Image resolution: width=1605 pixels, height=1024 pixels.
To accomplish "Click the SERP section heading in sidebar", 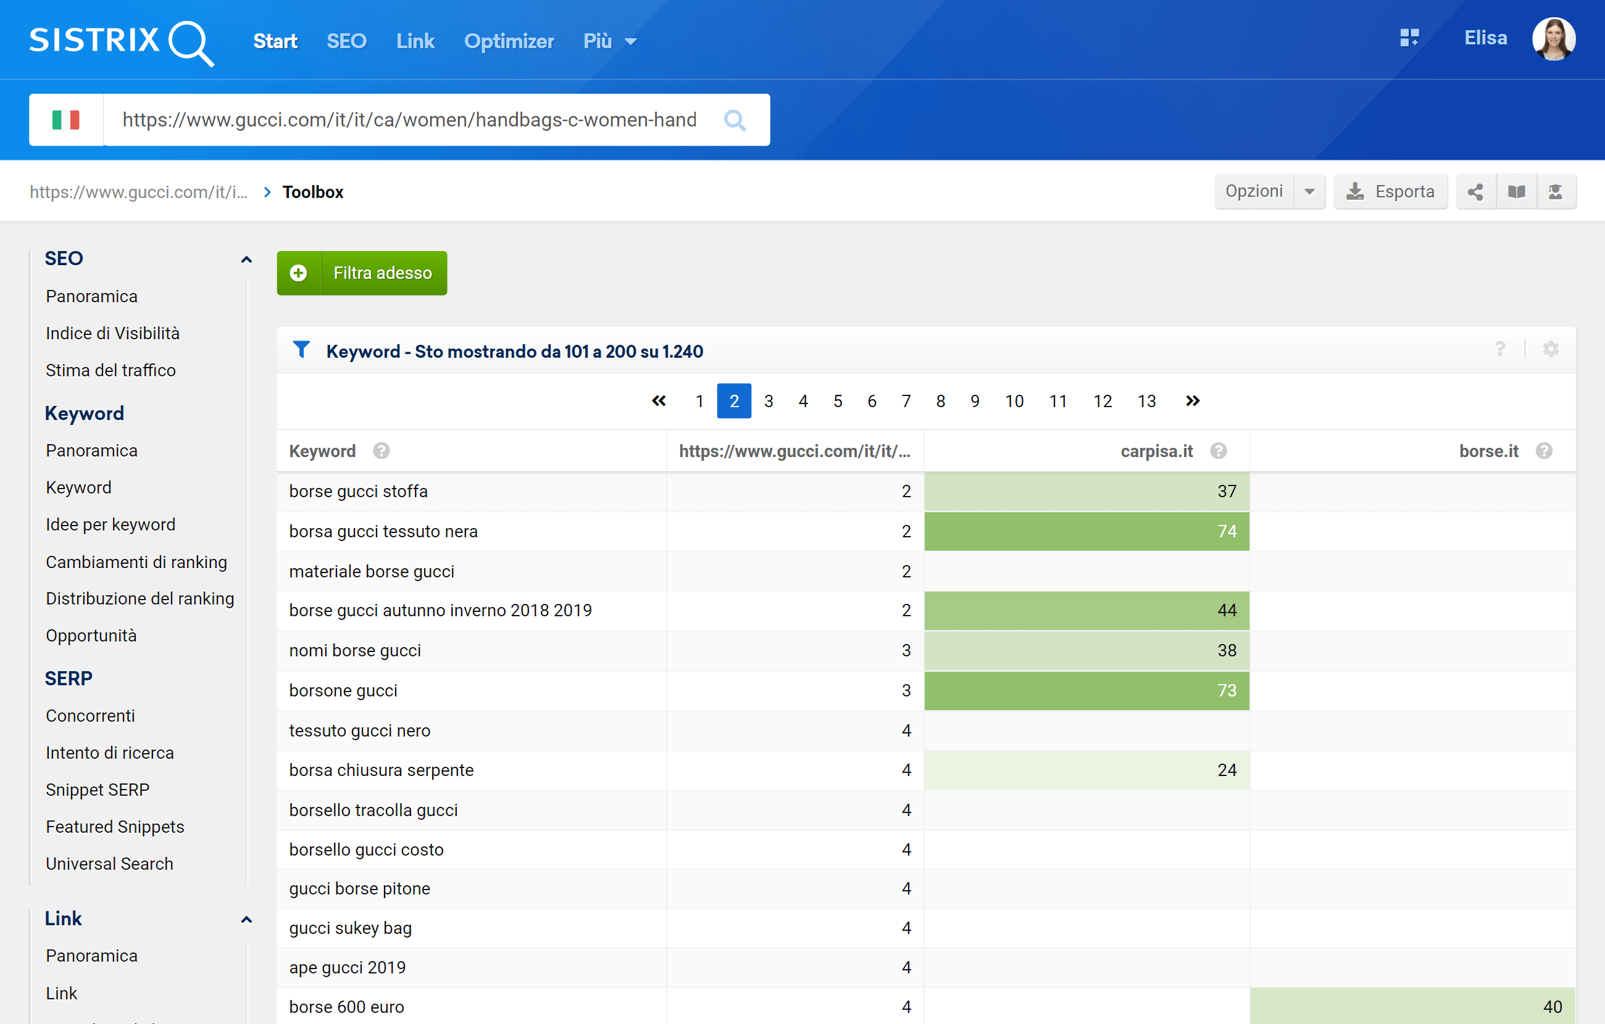I will pyautogui.click(x=69, y=679).
